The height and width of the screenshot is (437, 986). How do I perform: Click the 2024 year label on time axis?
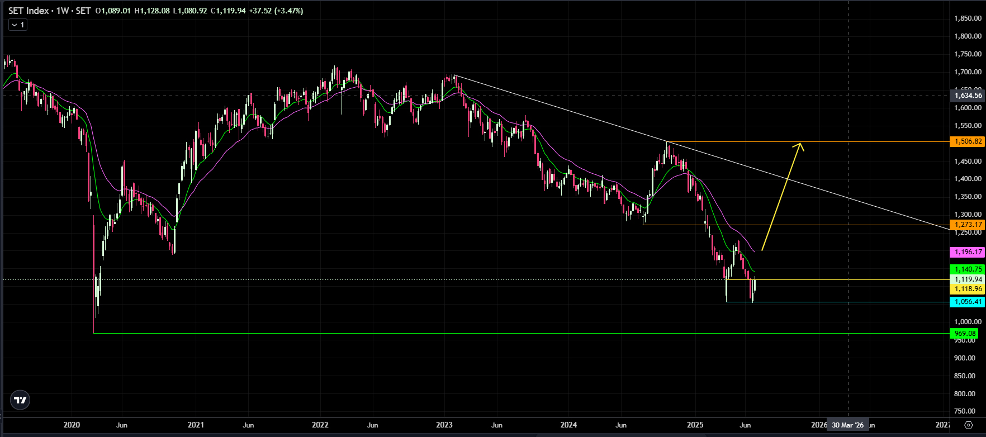pos(568,425)
